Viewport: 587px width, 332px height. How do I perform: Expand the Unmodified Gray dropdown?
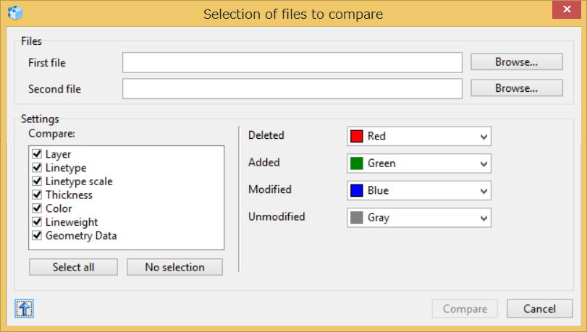coord(419,218)
